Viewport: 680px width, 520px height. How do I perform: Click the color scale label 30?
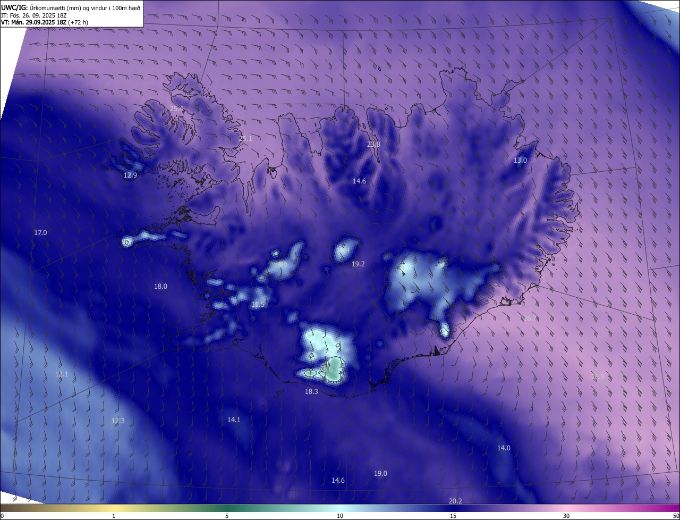pos(566,516)
